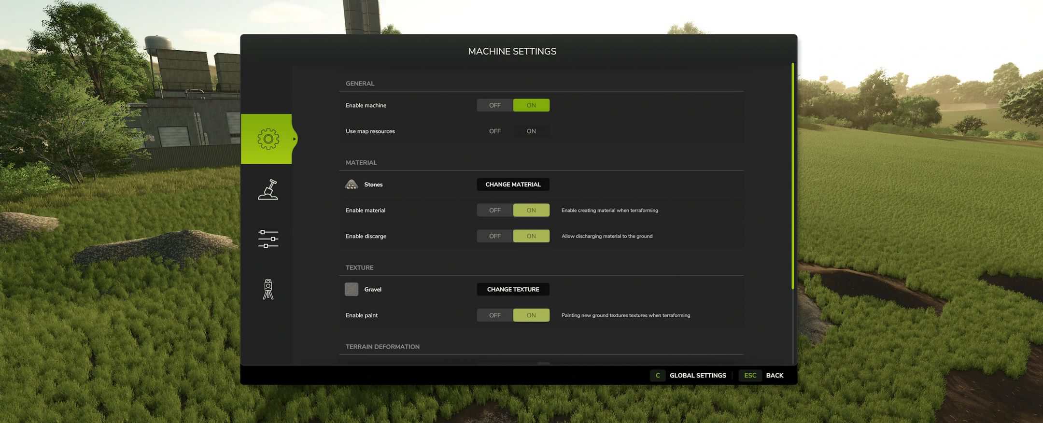Switch Enable discarge to off
The image size is (1043, 423).
pyautogui.click(x=494, y=236)
